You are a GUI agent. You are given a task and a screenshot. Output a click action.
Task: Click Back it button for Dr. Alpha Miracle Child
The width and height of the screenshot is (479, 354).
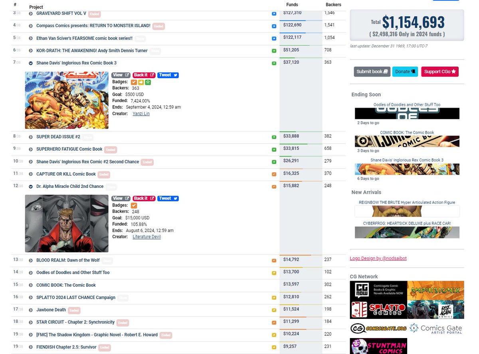144,198
